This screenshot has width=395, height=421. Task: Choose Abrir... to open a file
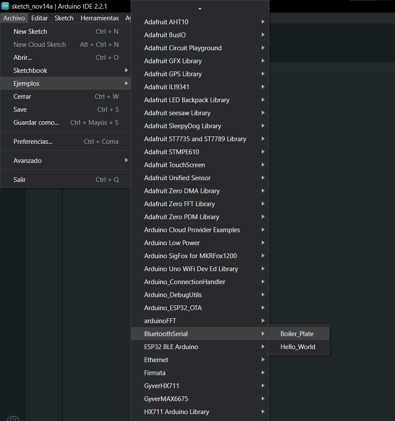click(x=66, y=58)
